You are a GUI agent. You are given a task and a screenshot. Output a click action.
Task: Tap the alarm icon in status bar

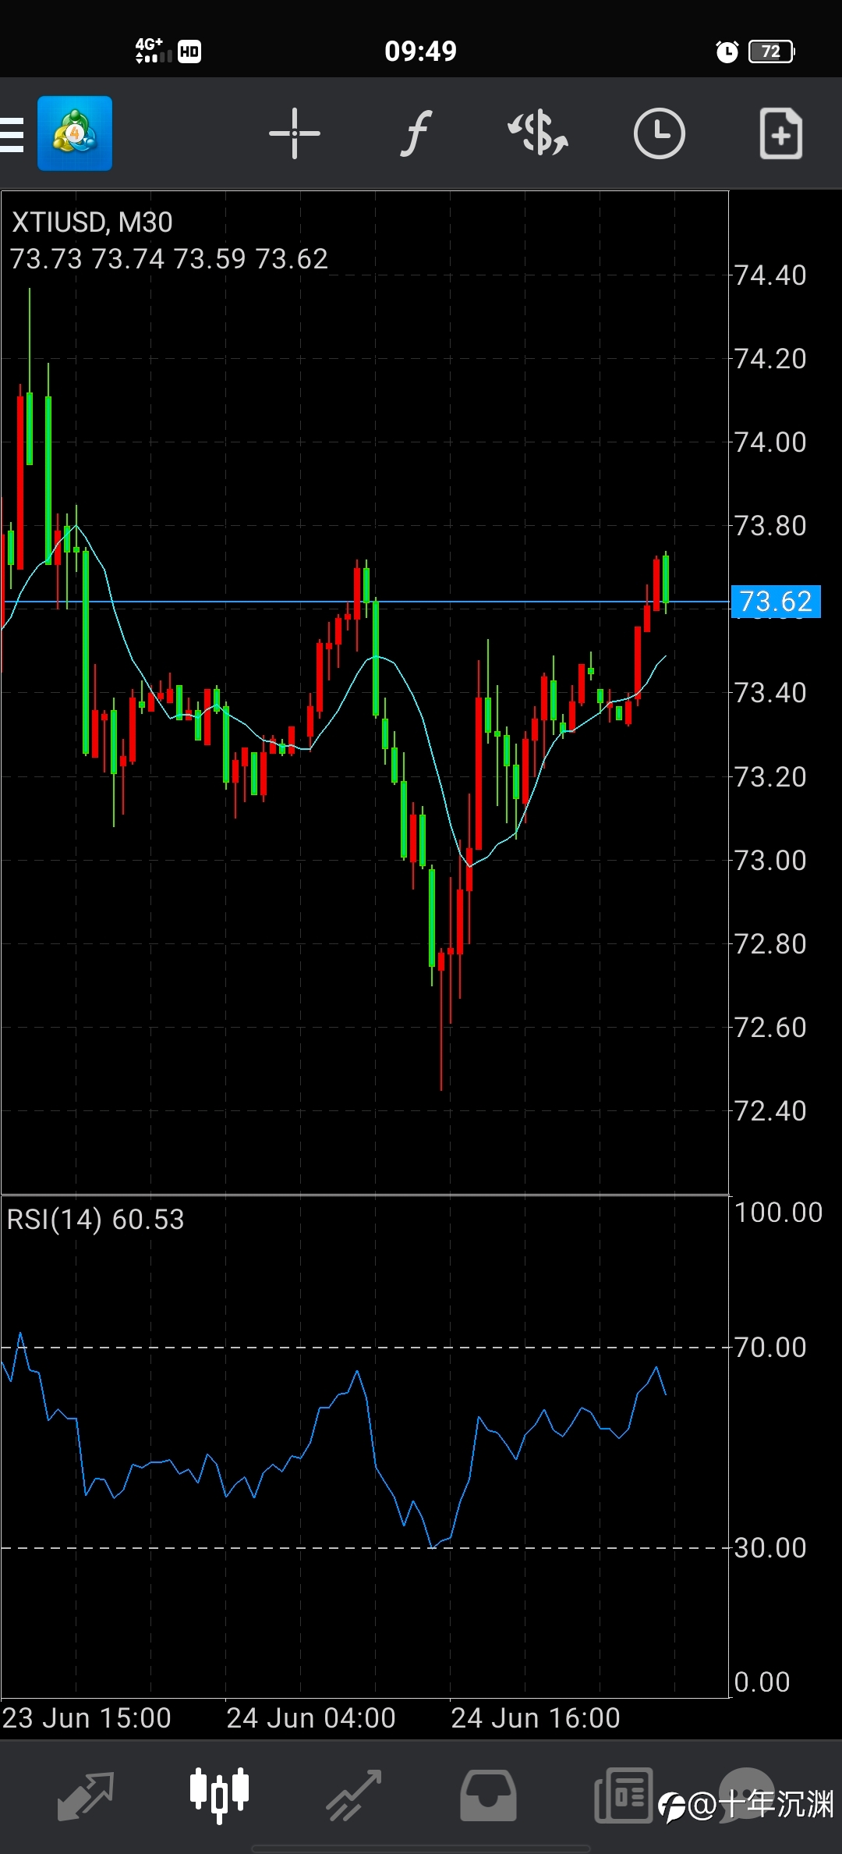727,51
